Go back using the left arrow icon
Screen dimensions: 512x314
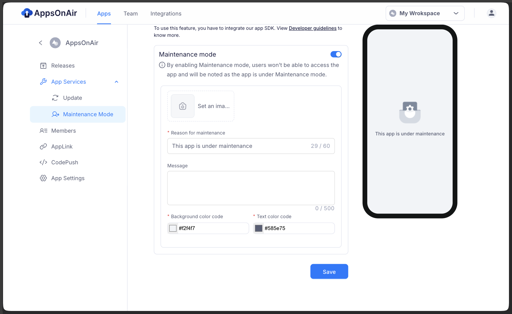point(40,43)
